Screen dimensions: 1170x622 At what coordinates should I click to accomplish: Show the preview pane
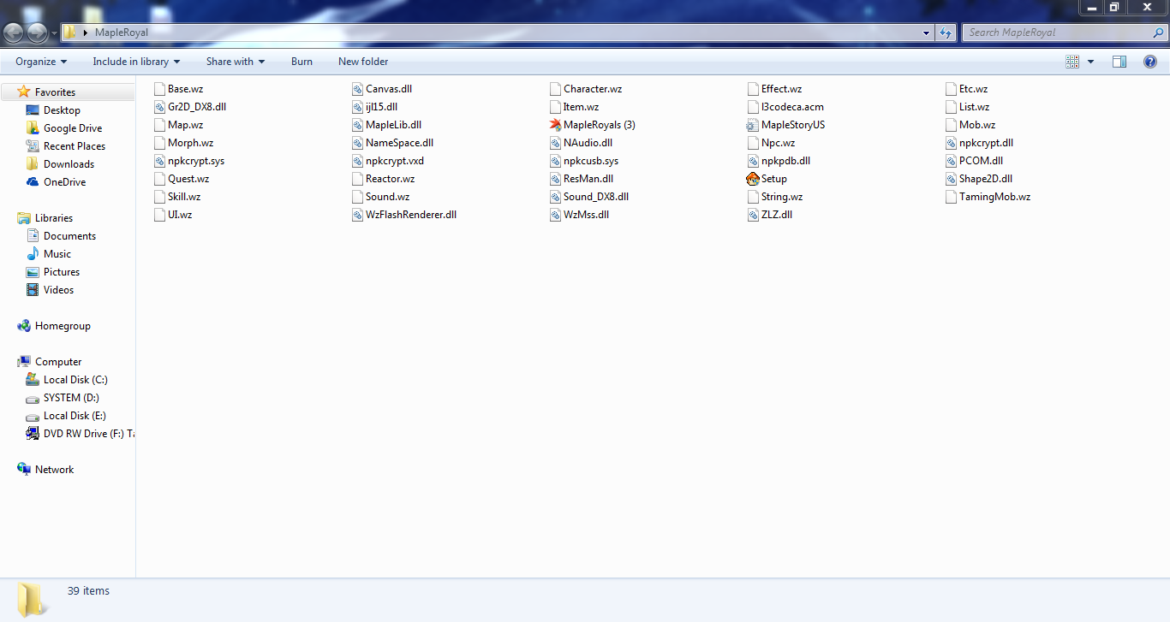pos(1119,62)
